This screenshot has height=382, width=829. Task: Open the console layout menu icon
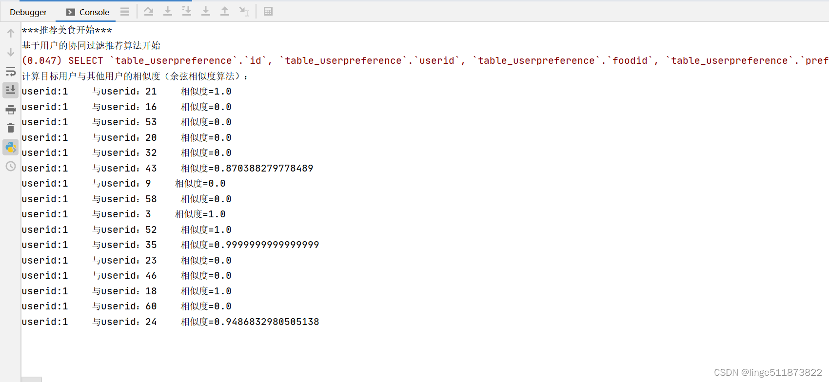tap(125, 11)
